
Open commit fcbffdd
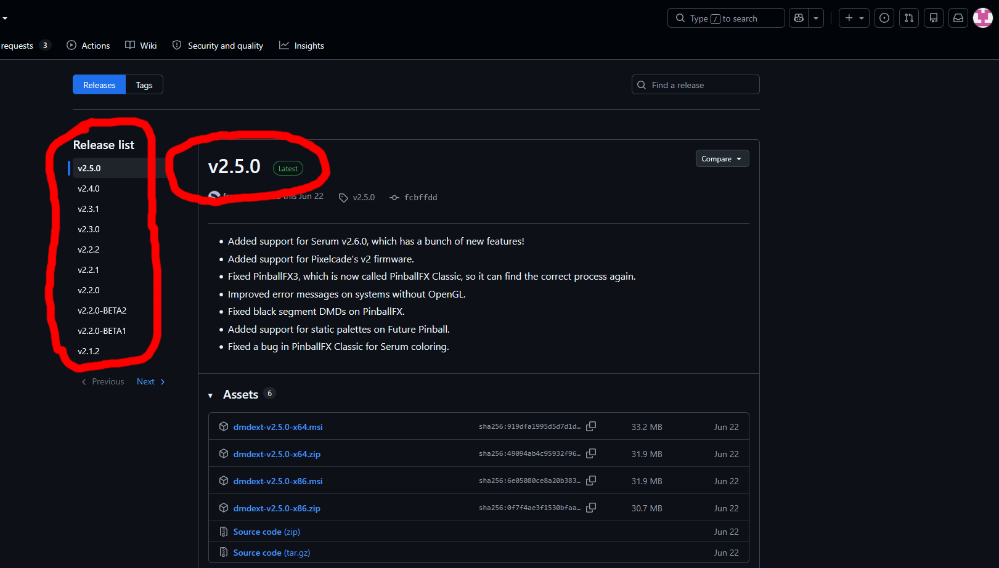pyautogui.click(x=414, y=198)
